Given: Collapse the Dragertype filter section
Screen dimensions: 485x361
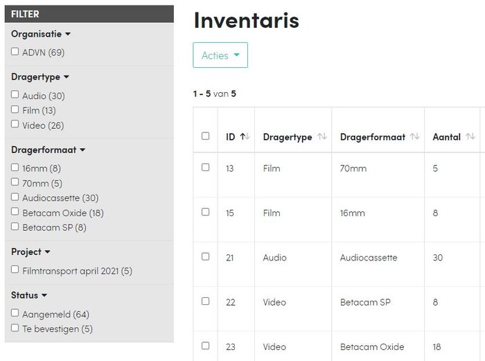Looking at the screenshot, I should 40,77.
